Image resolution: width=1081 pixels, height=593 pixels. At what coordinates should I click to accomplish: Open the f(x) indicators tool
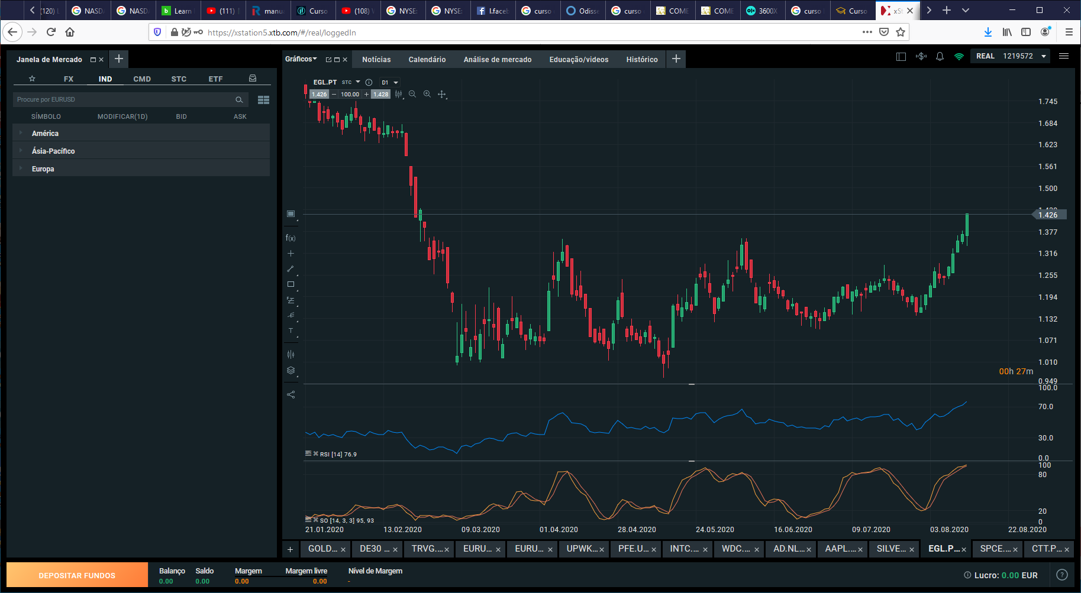click(291, 238)
